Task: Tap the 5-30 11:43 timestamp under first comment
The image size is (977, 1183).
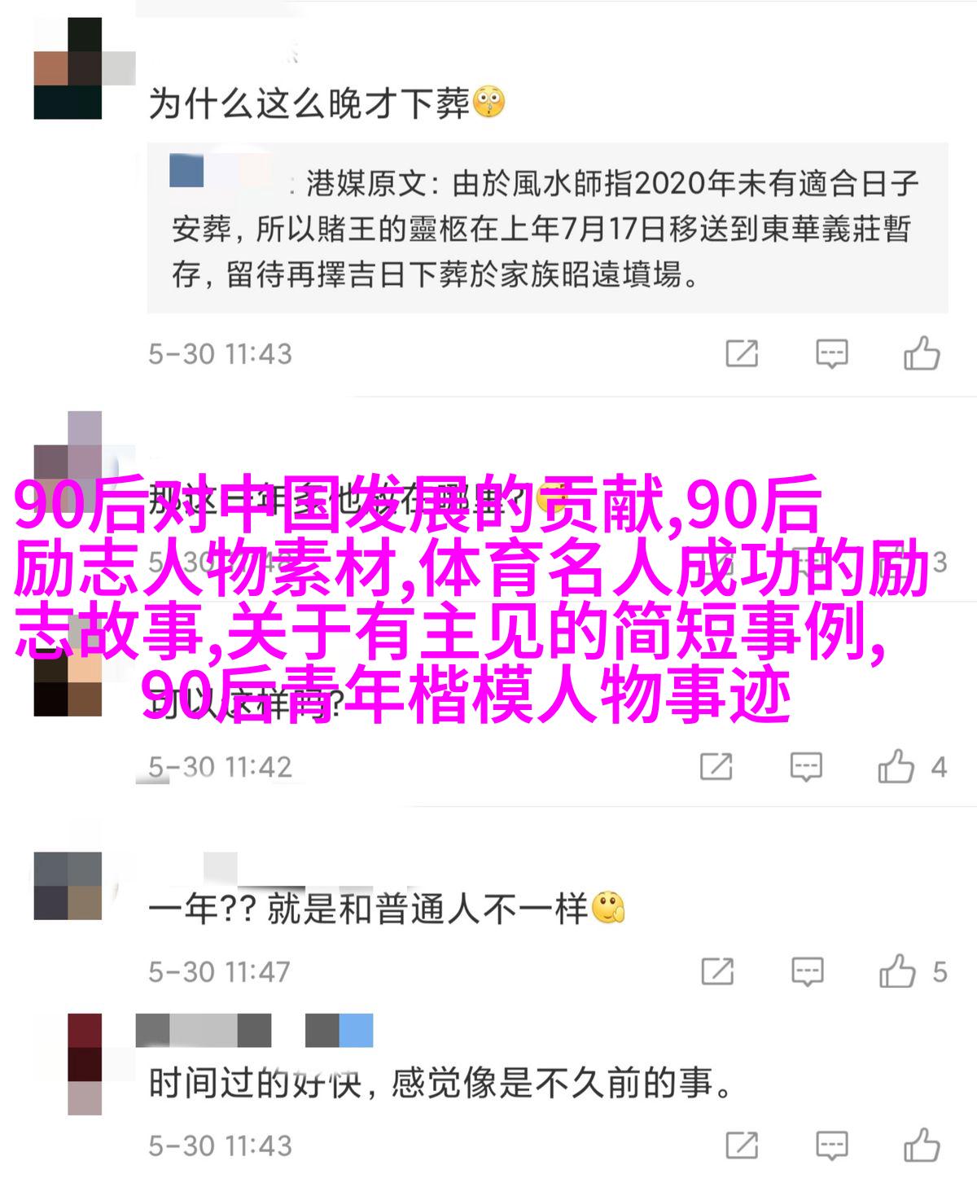Action: point(220,353)
